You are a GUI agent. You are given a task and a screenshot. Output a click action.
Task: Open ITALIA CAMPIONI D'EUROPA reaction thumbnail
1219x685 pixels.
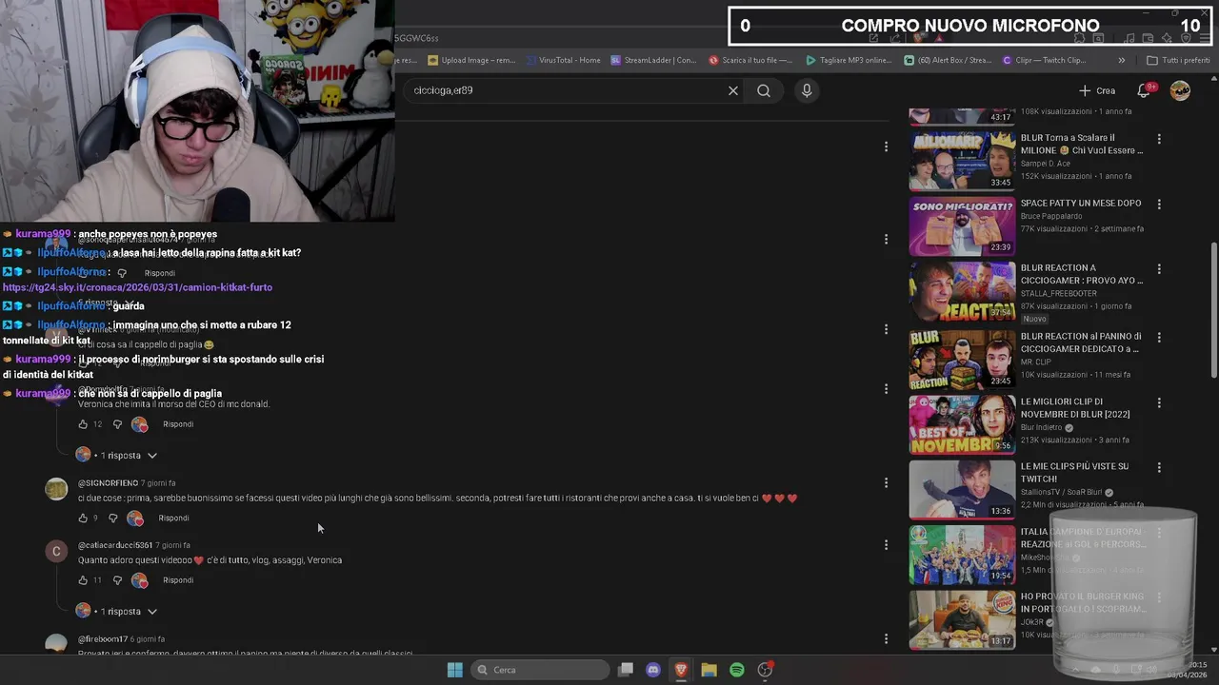point(962,555)
